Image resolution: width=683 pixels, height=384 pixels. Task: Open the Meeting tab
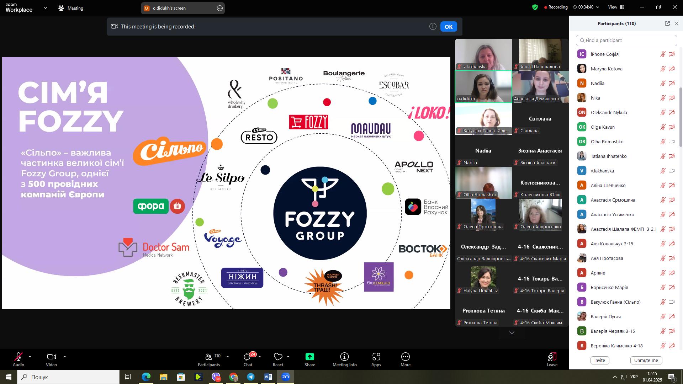[71, 8]
